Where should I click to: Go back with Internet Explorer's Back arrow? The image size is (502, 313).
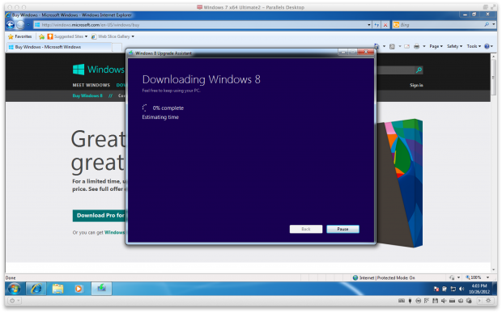(x=11, y=24)
